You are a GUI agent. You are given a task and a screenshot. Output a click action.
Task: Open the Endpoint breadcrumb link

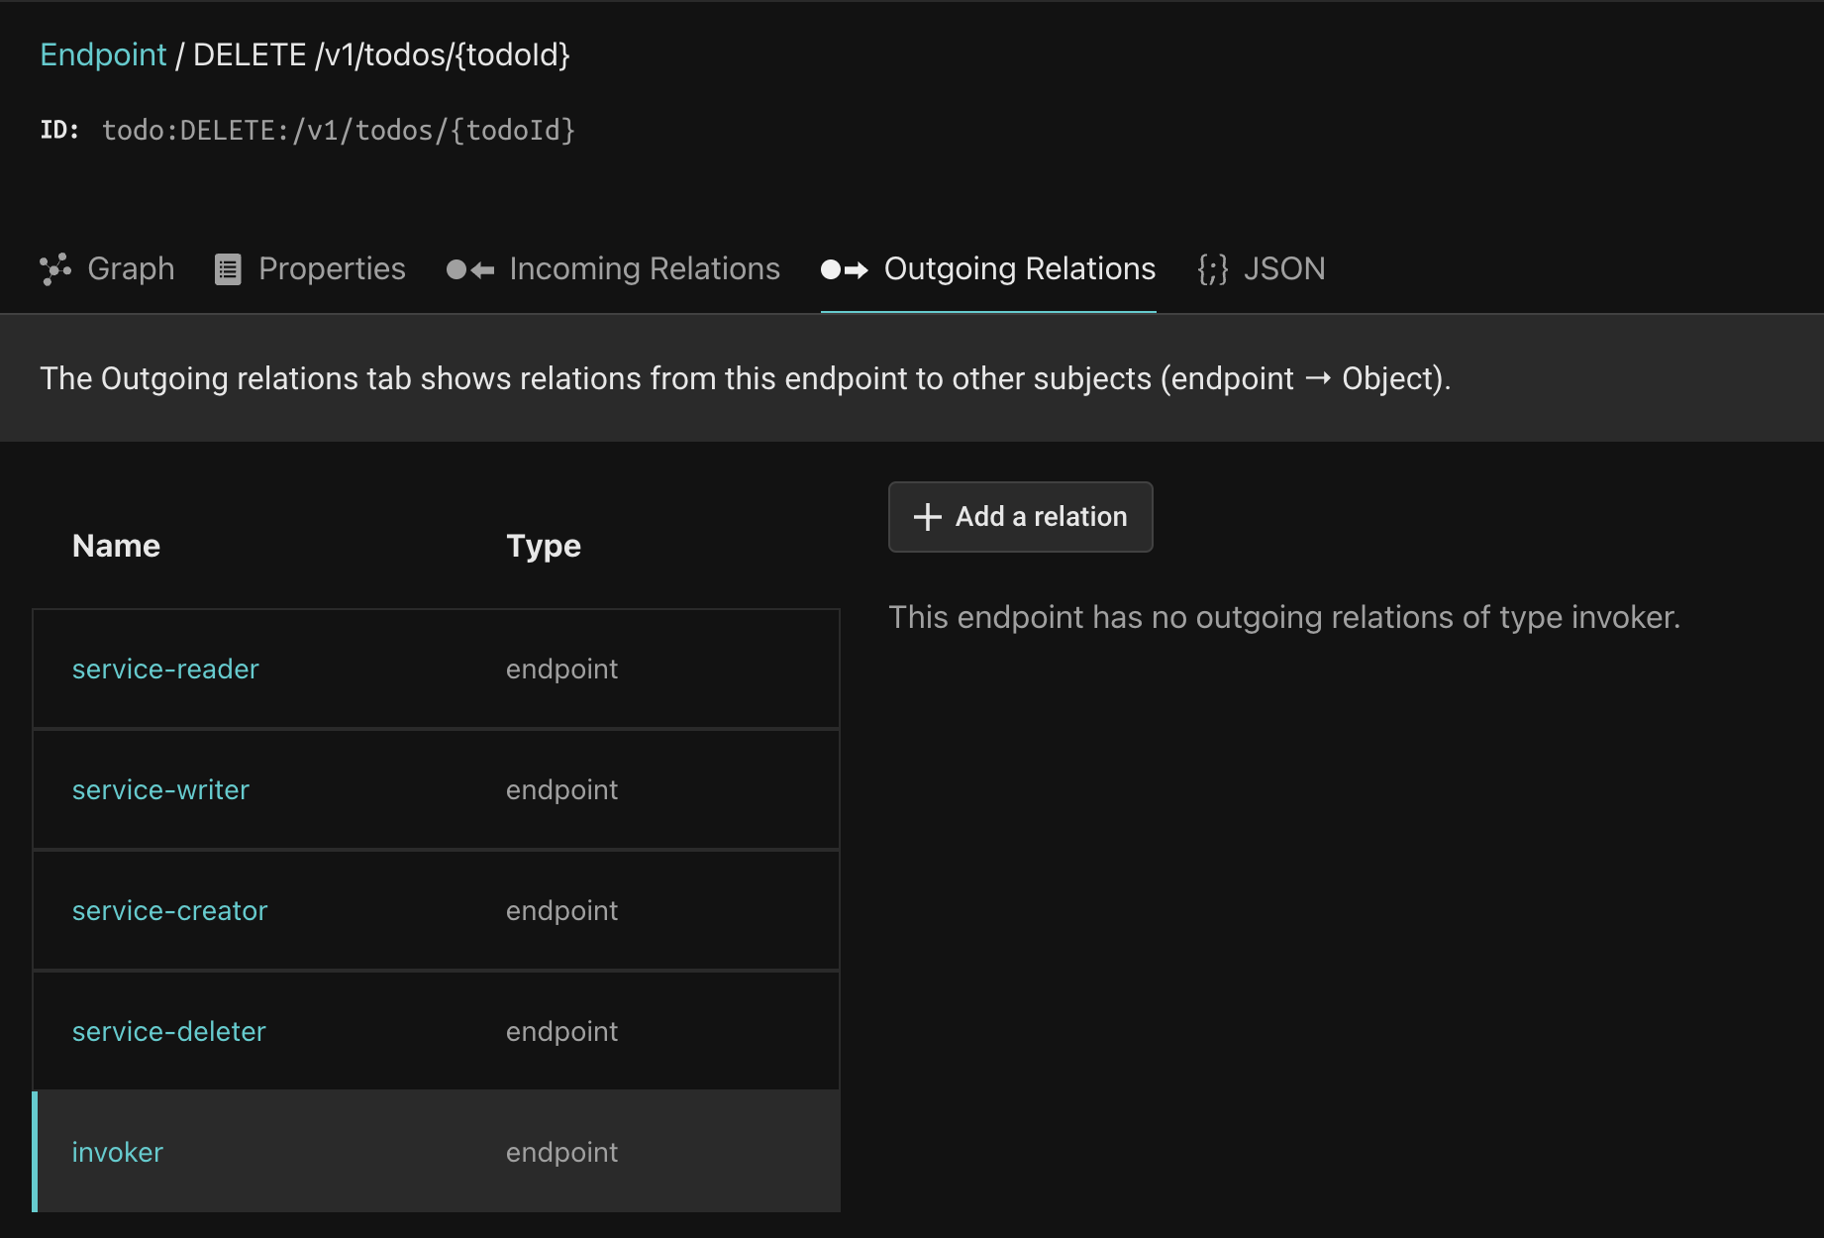click(x=103, y=54)
